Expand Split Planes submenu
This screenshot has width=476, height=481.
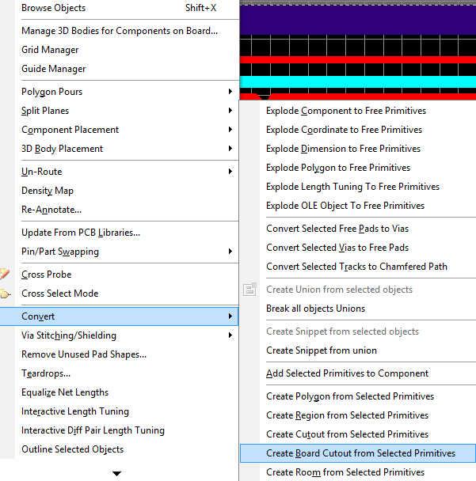pyautogui.click(x=119, y=111)
